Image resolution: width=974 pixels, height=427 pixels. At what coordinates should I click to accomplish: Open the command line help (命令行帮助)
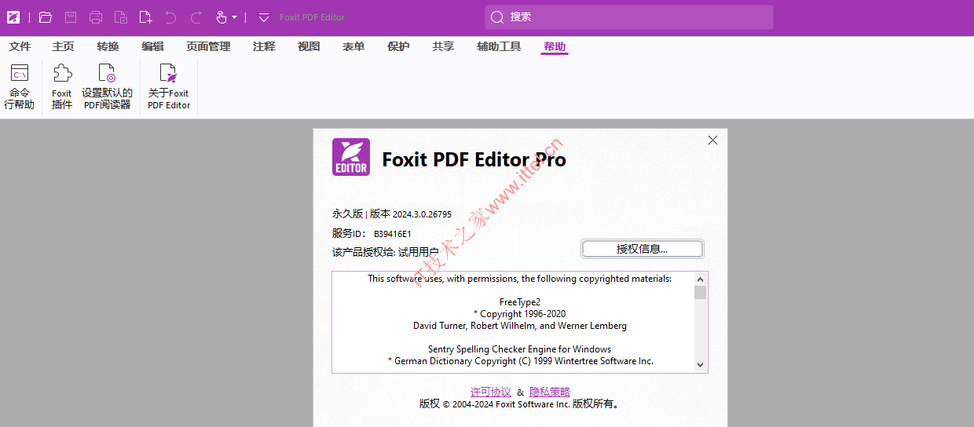[x=20, y=87]
